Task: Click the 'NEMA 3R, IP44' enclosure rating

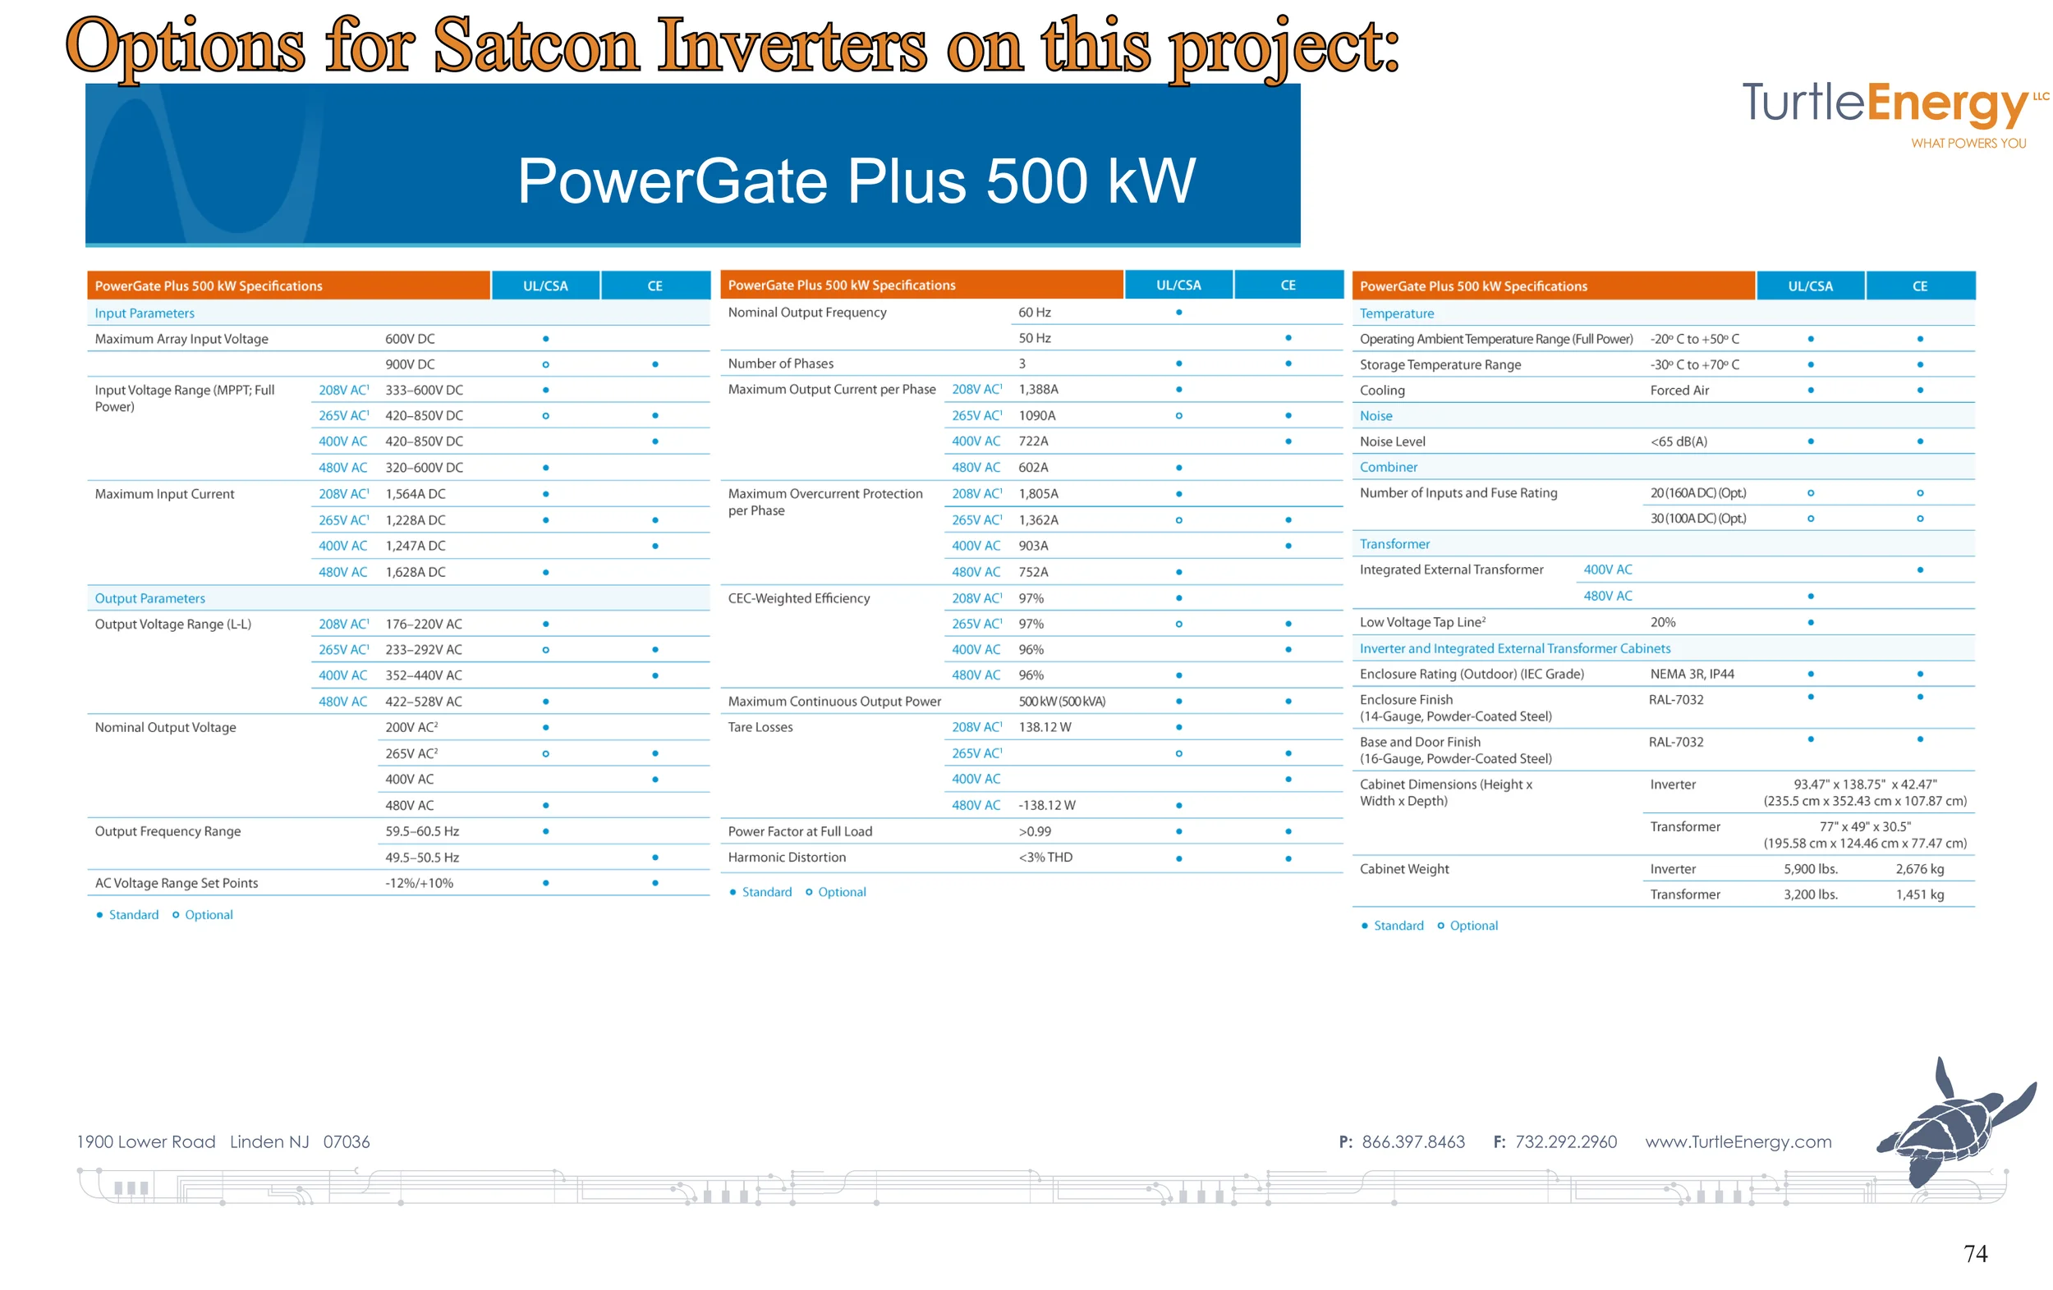Action: [x=1692, y=674]
